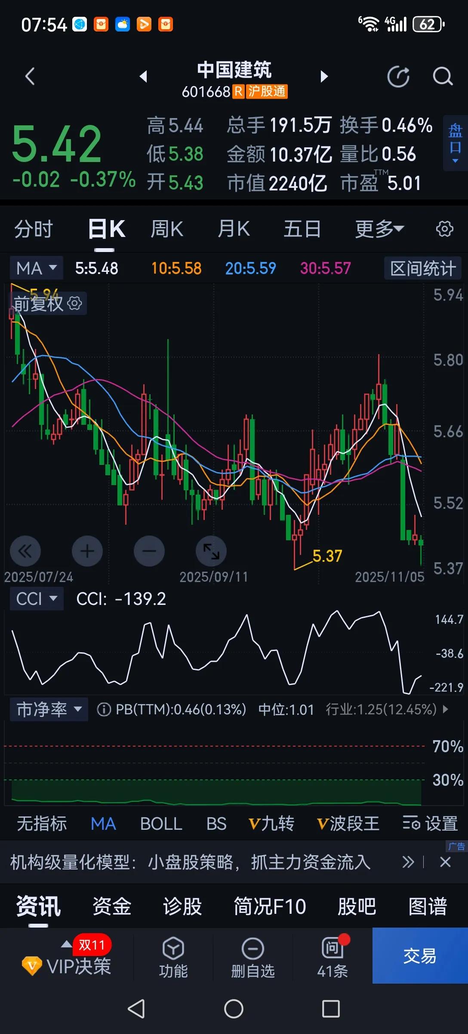
Task: Go to next stock with right triangle
Action: (324, 76)
